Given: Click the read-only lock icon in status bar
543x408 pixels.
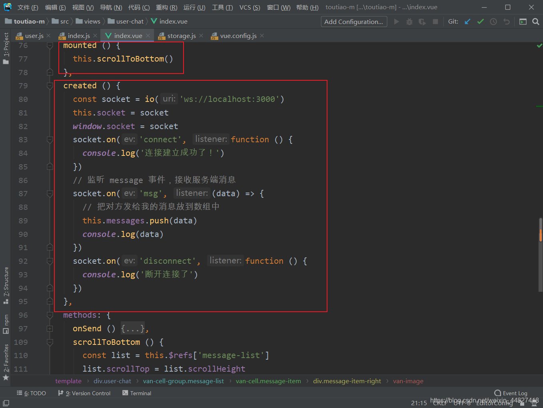Looking at the screenshot, I should tap(522, 403).
